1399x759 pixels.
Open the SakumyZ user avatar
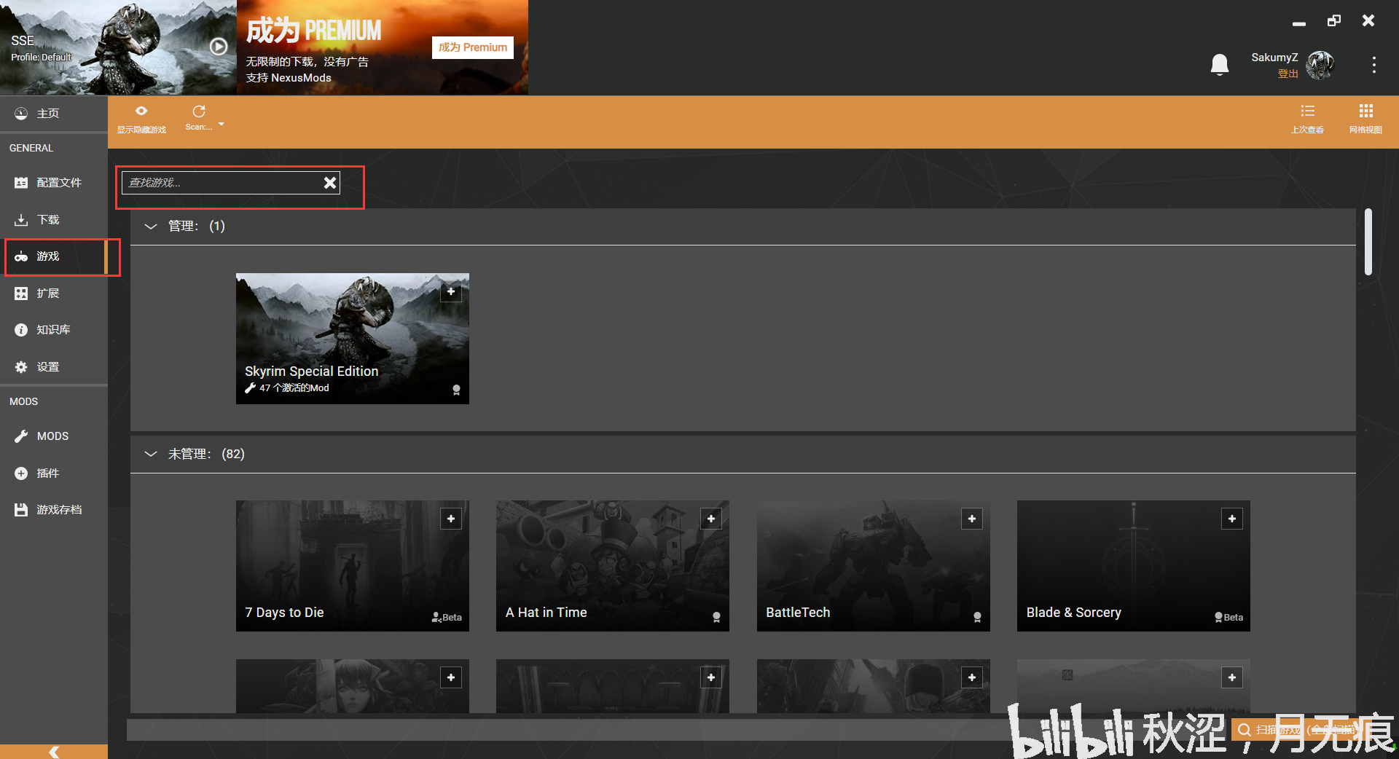[x=1320, y=65]
